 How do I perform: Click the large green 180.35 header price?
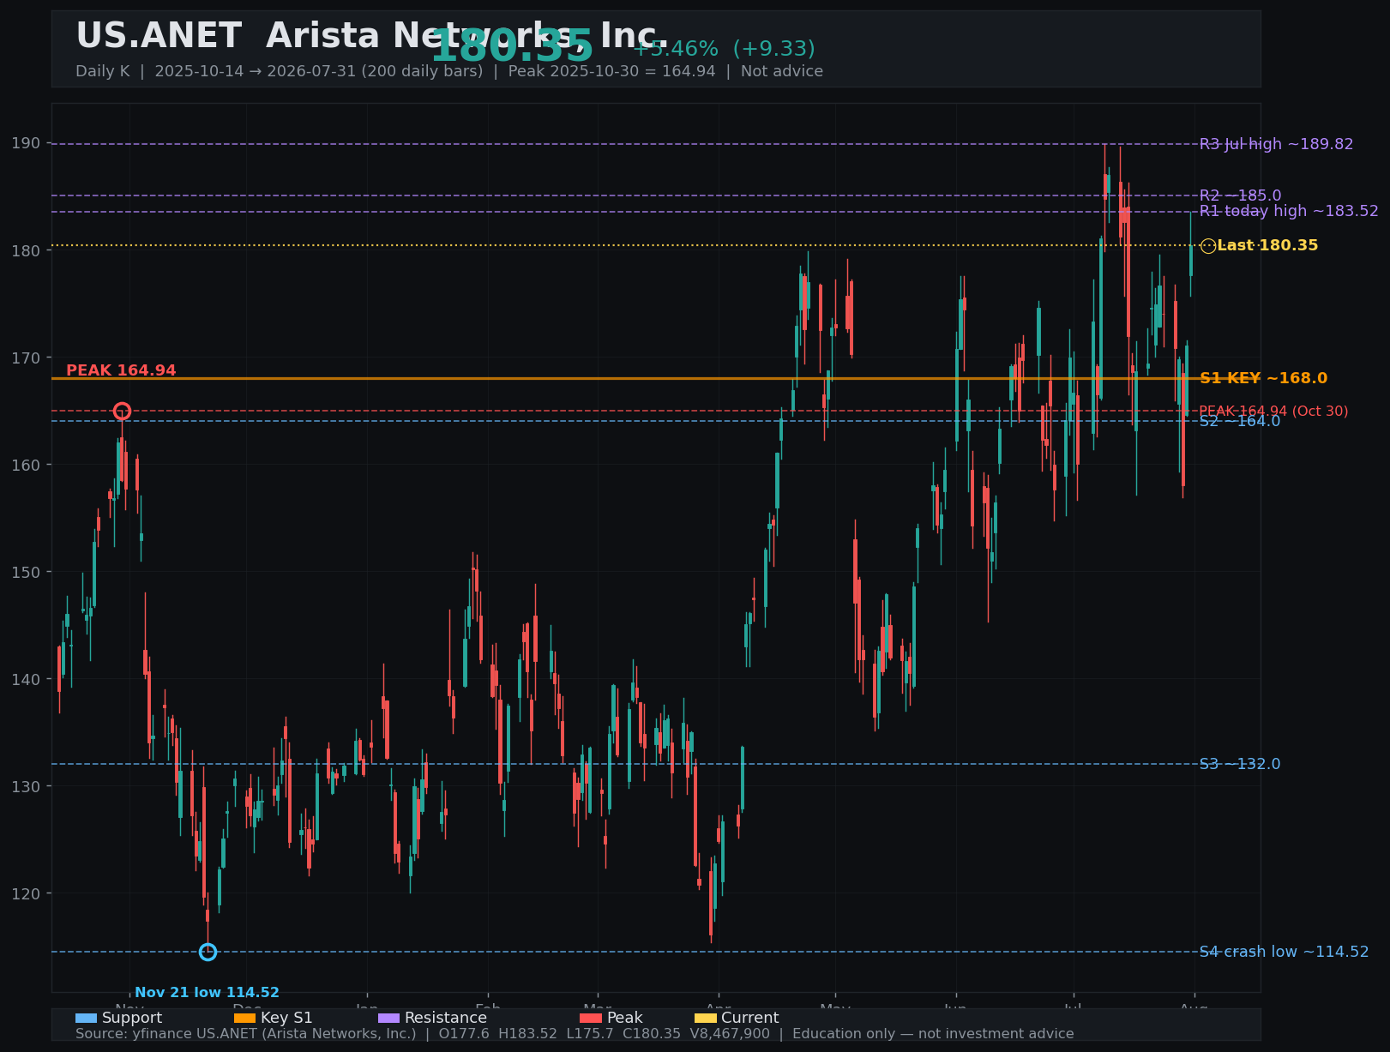(x=512, y=45)
